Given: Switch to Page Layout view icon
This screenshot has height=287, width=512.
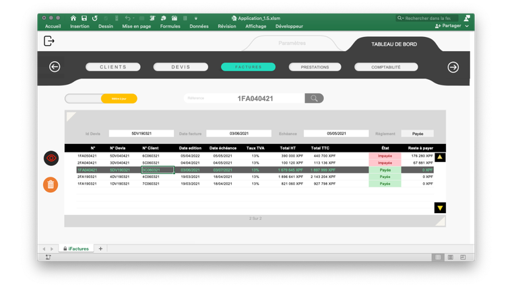Looking at the screenshot, I should click(x=451, y=257).
